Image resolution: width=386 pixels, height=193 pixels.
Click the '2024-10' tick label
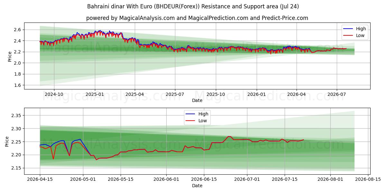[54, 94]
